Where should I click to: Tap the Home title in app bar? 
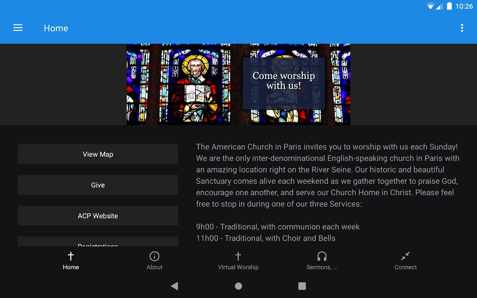[56, 28]
